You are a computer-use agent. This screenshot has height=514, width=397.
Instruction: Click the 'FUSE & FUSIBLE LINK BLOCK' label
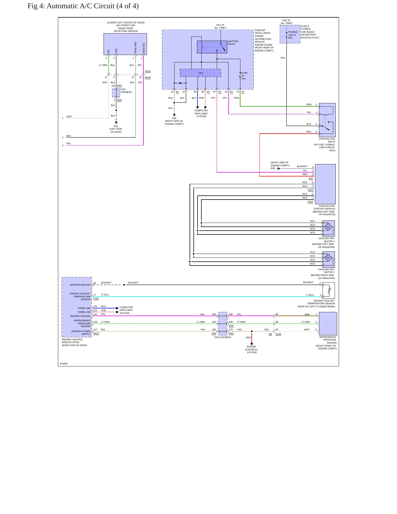click(x=310, y=32)
